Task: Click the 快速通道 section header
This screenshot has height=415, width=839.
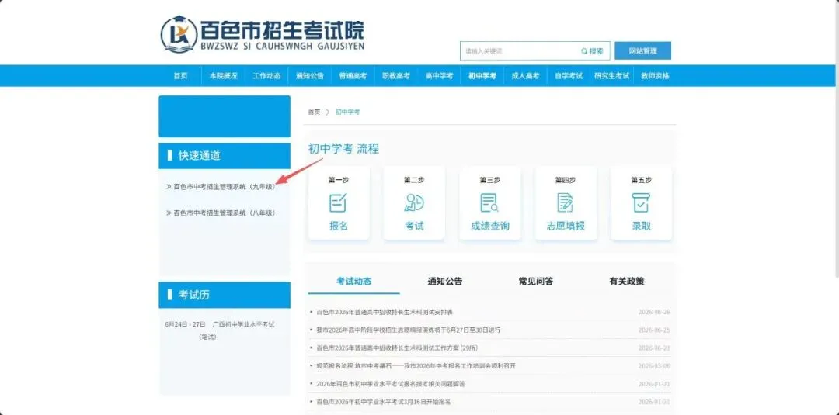Action: point(225,155)
